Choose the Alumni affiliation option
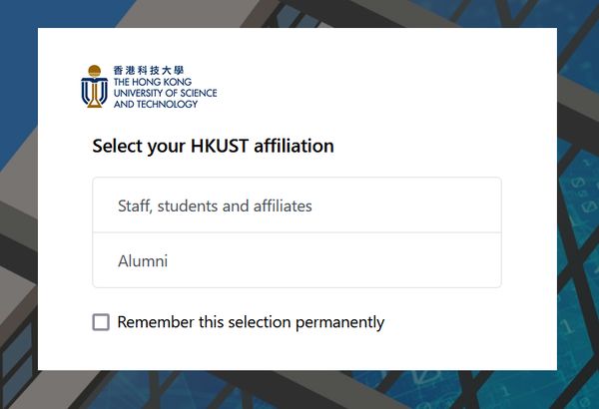 pyautogui.click(x=297, y=260)
